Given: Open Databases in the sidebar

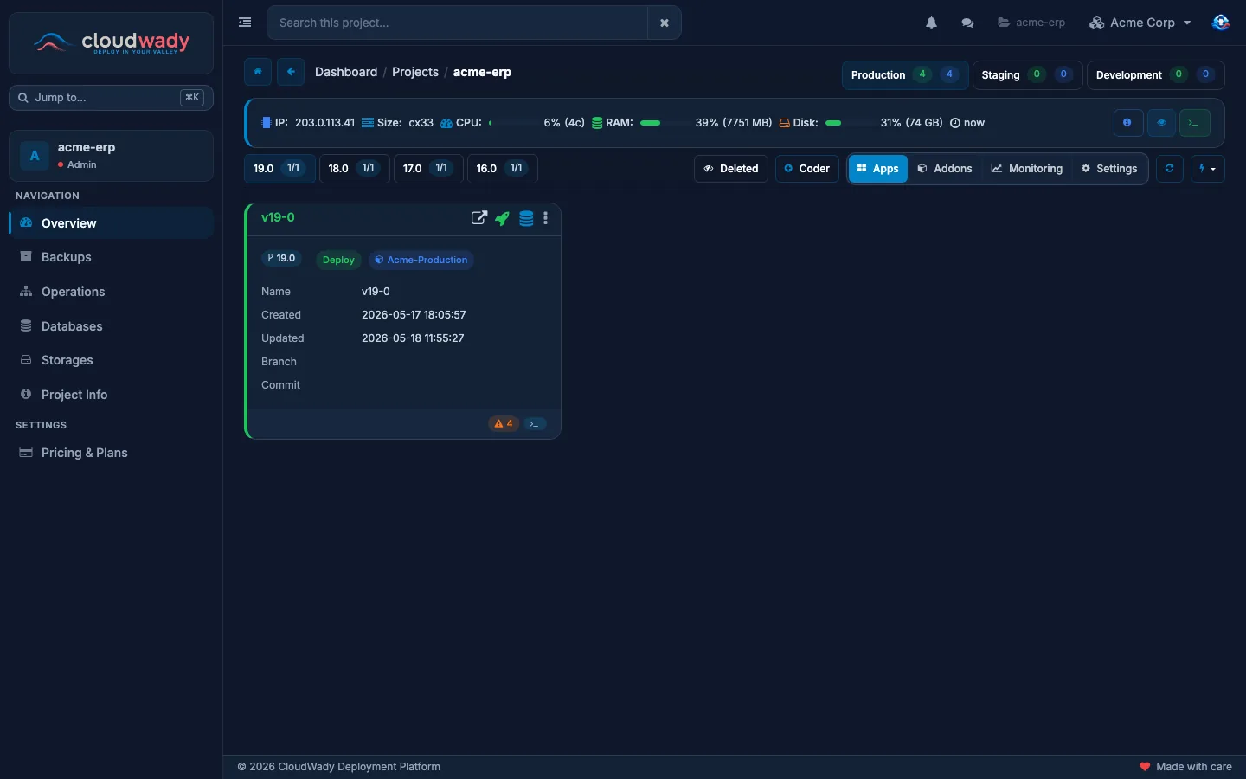Looking at the screenshot, I should pos(111,326).
